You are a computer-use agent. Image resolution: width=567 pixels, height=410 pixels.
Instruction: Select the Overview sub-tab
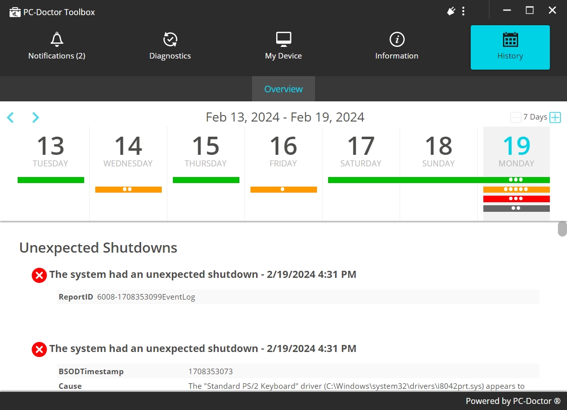click(x=283, y=89)
